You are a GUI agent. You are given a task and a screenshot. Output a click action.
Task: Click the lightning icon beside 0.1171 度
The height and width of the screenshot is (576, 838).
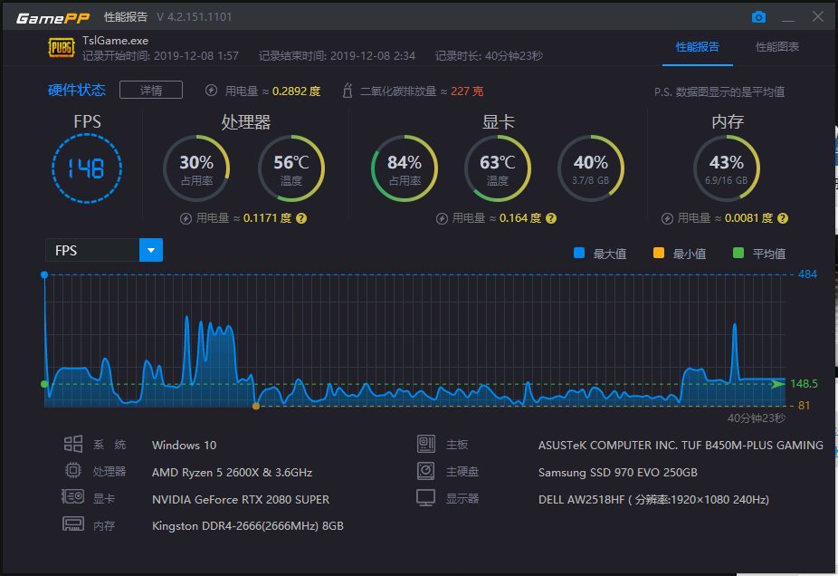pyautogui.click(x=186, y=218)
